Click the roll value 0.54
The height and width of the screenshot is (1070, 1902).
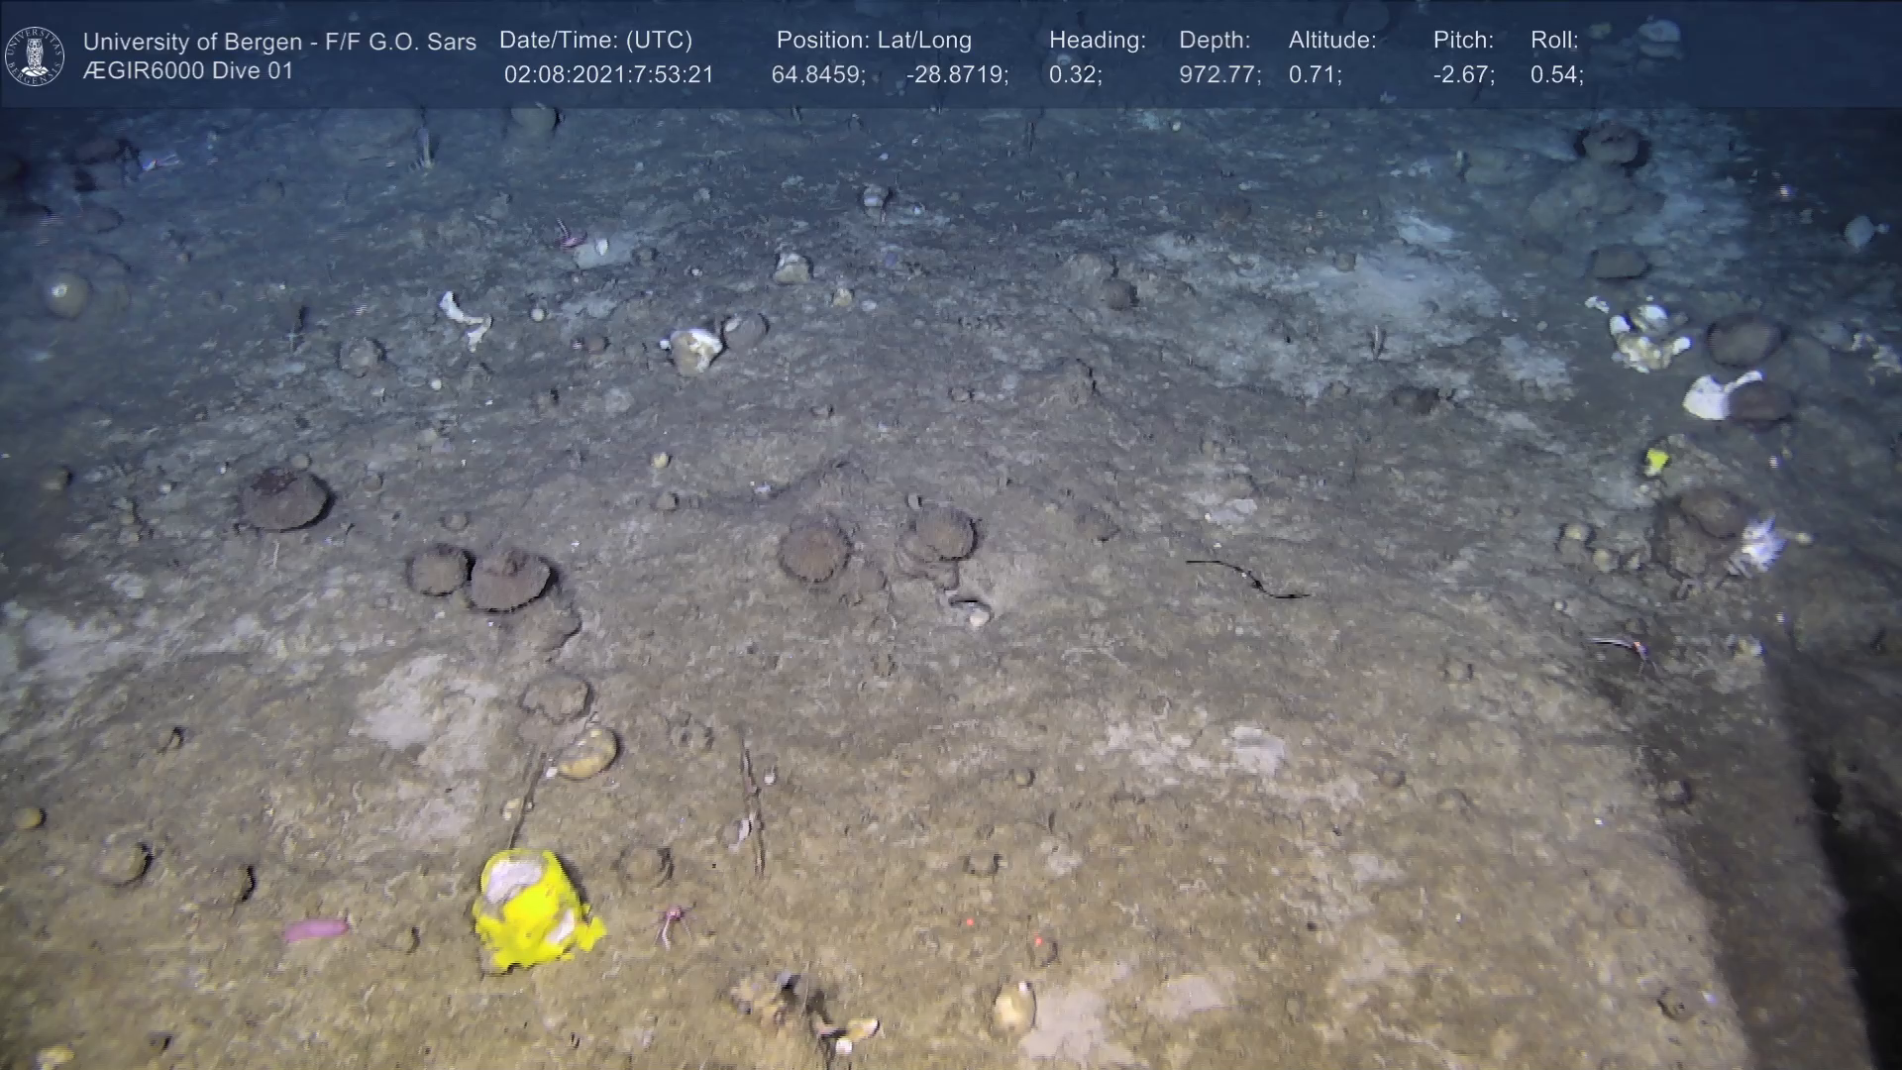tap(1555, 75)
